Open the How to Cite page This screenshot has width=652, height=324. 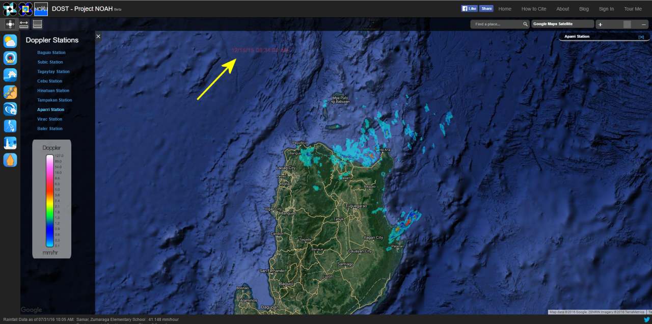pos(533,9)
